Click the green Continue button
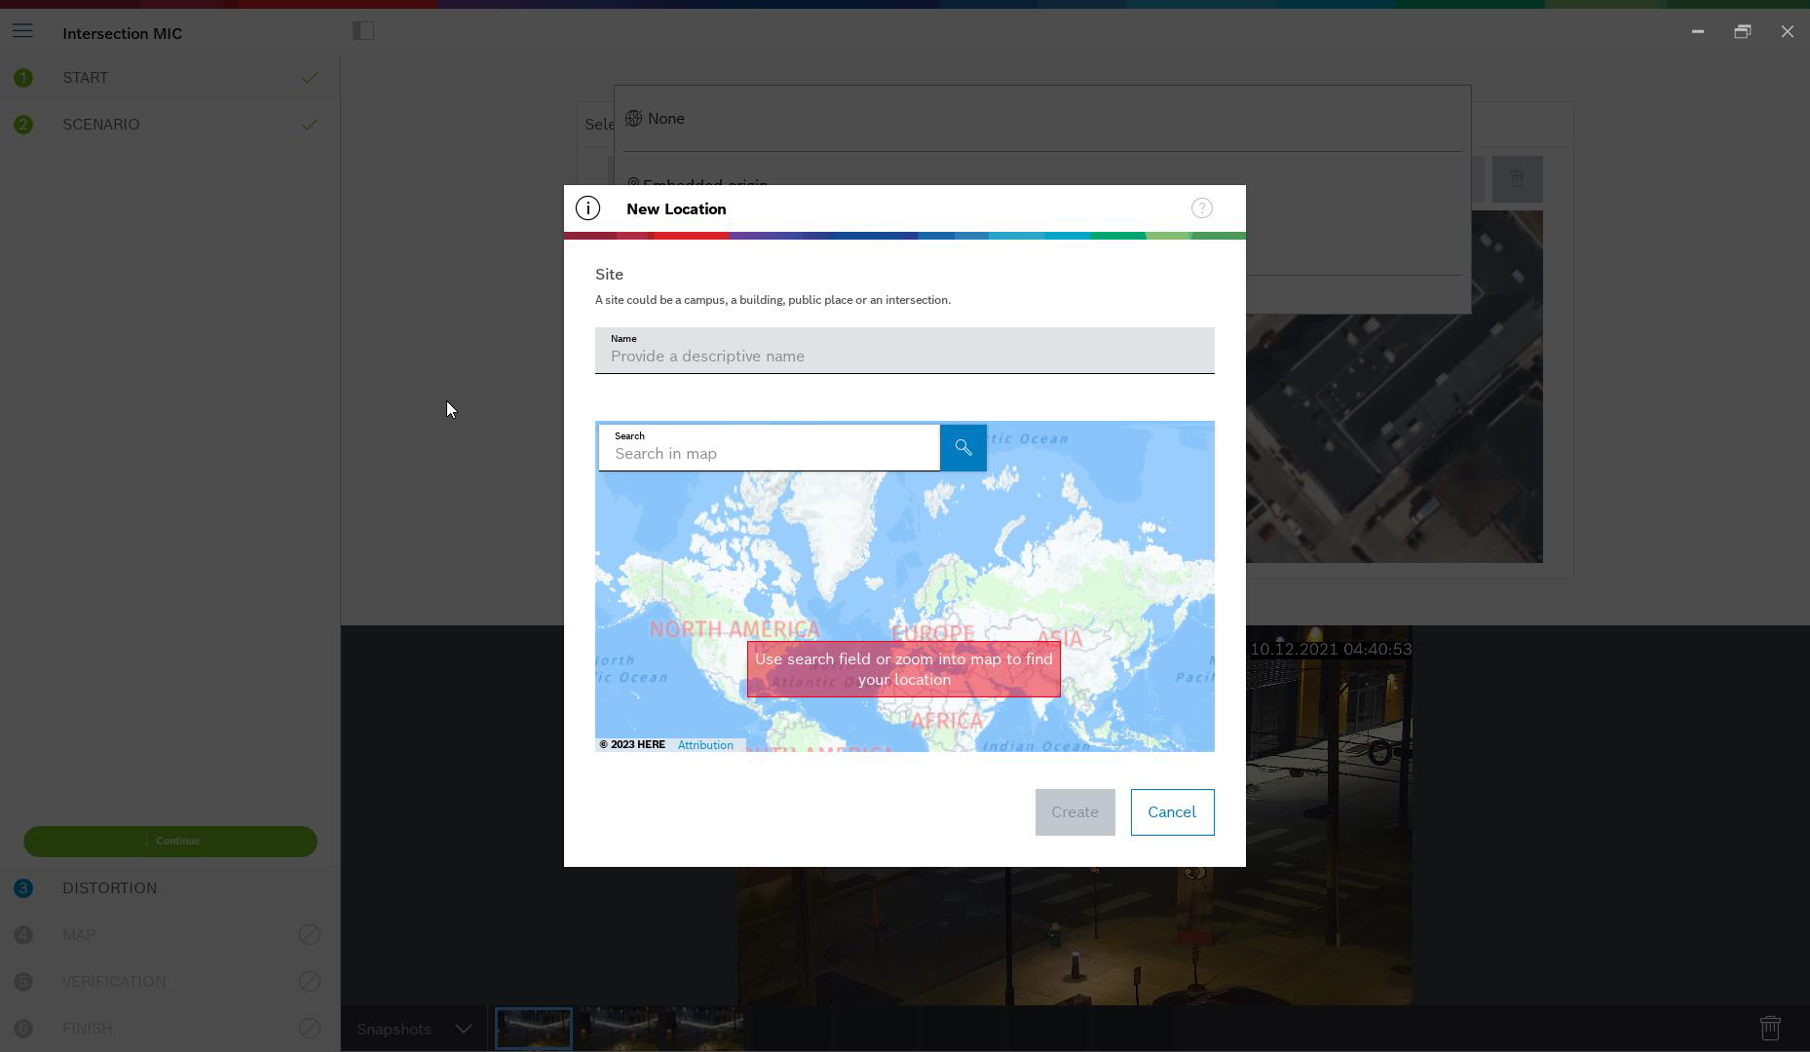 [170, 842]
